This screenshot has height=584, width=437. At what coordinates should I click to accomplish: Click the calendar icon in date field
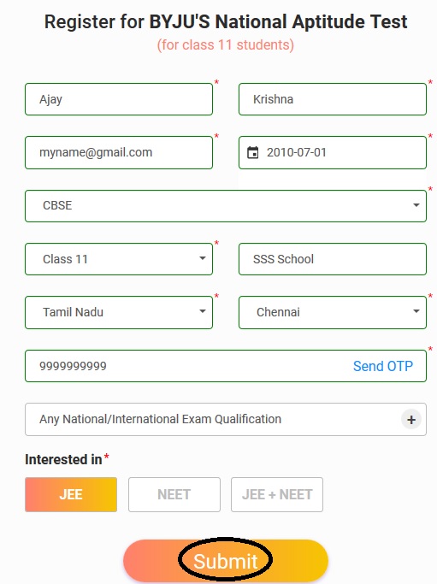click(252, 153)
